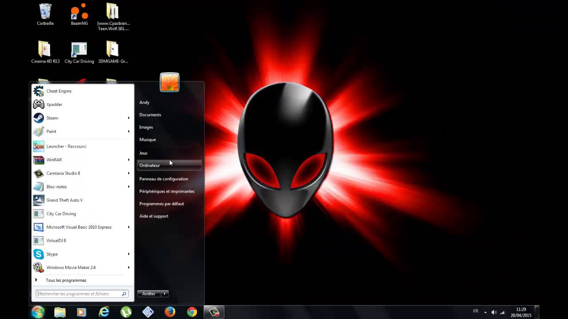This screenshot has width=568, height=319.
Task: Show Tous les programmes list
Action: 66,280
